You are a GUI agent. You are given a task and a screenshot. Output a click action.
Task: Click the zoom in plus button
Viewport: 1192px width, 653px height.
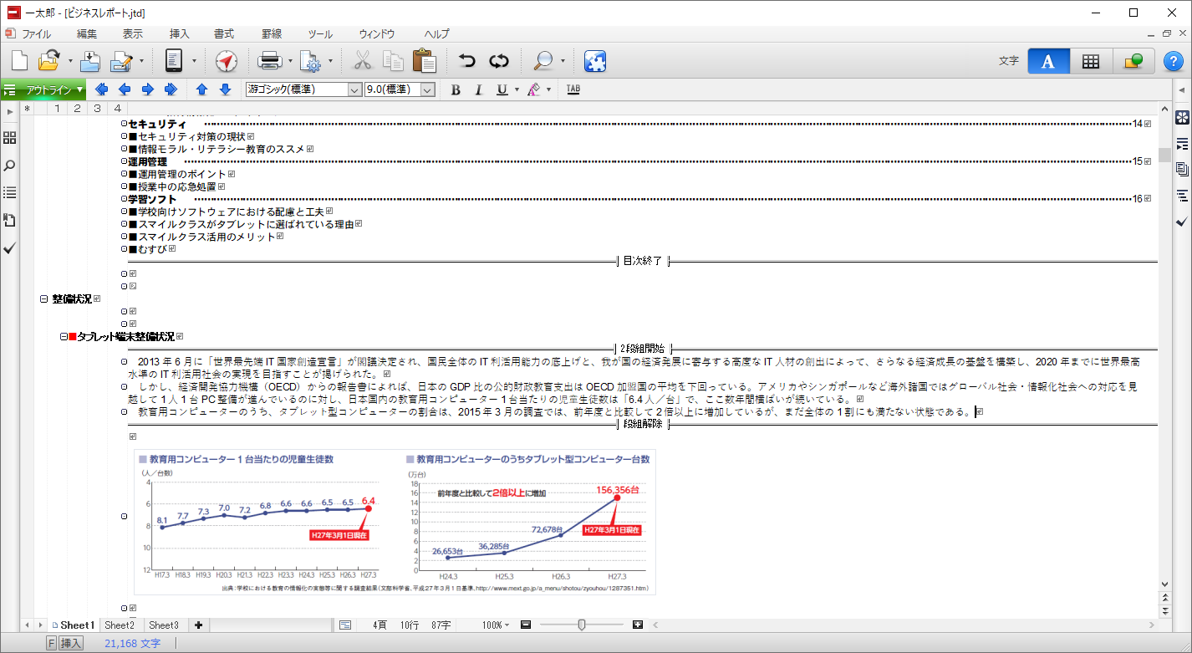(x=638, y=625)
